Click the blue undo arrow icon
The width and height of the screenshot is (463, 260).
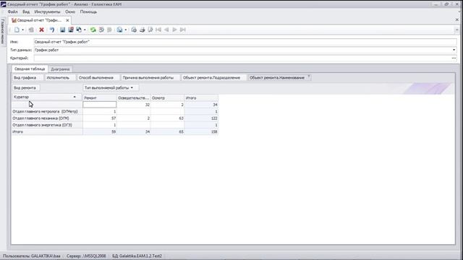pos(52,30)
